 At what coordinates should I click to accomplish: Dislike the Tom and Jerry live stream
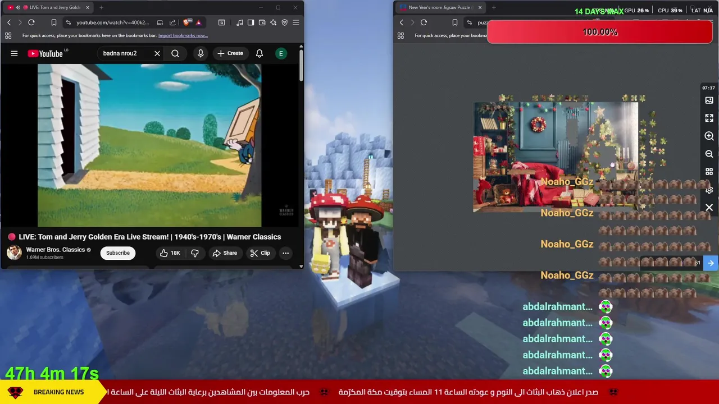tap(195, 253)
